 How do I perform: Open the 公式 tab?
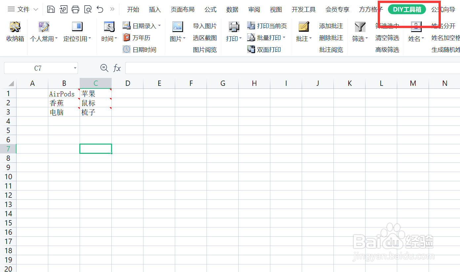click(x=211, y=10)
